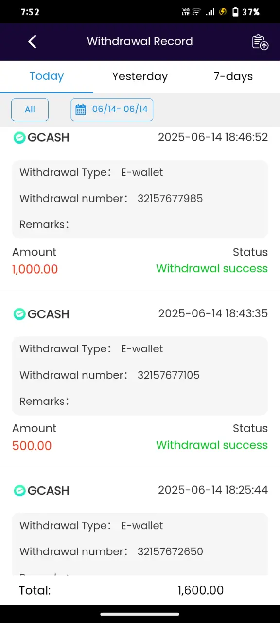Select withdrawal number 32157677105
Image resolution: width=280 pixels, height=623 pixels.
(169, 375)
